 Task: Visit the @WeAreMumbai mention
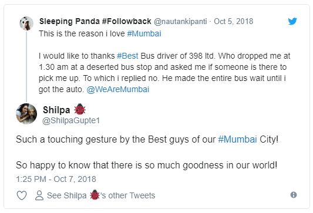tap(118, 89)
